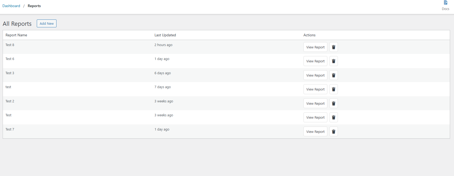Click the Test 8 report name
Image resolution: width=454 pixels, height=176 pixels.
point(10,45)
